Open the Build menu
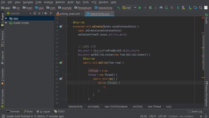 point(71,2)
